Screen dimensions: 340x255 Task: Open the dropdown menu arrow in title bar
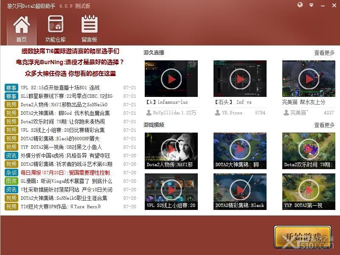[x=312, y=5]
